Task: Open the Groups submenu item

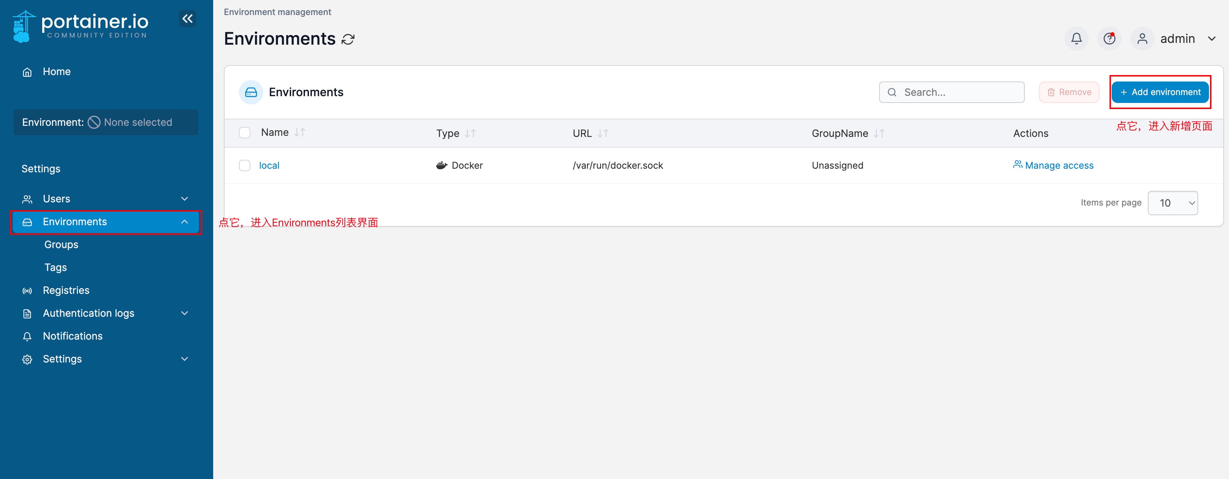Action: pos(61,244)
